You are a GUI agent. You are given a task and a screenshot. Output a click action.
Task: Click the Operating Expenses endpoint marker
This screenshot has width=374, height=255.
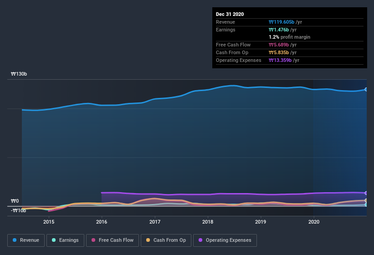pyautogui.click(x=366, y=193)
